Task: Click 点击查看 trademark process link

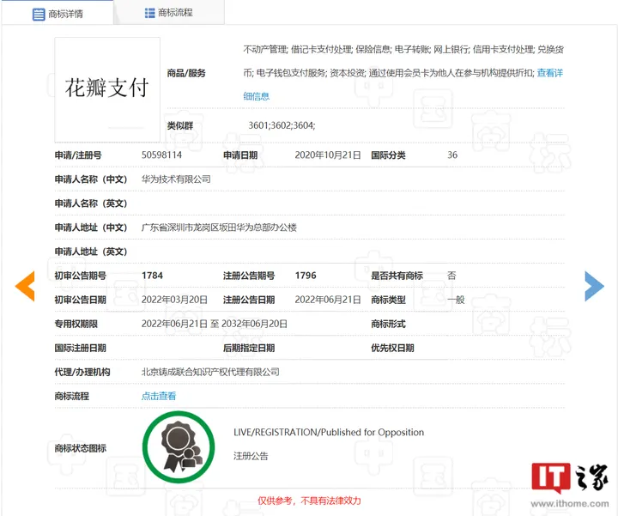Action: pyautogui.click(x=159, y=396)
